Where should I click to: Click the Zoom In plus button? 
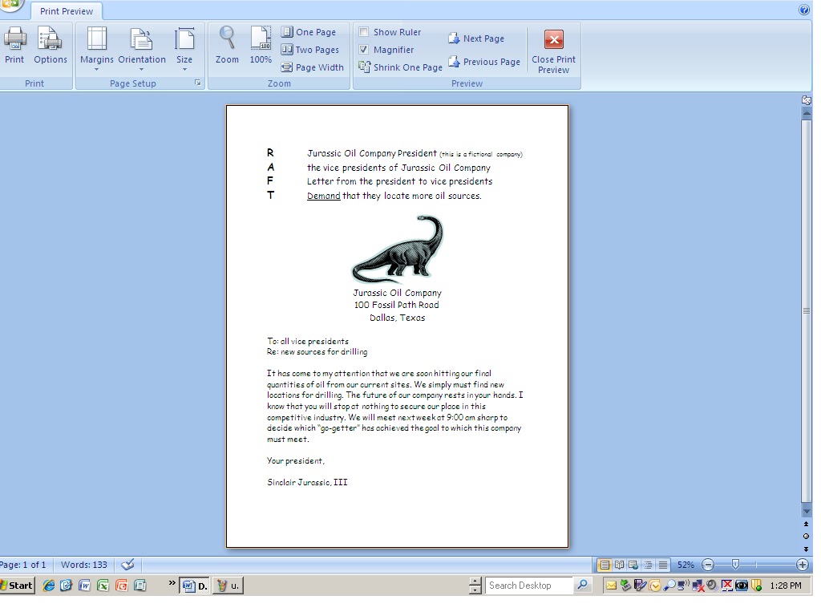tap(802, 565)
